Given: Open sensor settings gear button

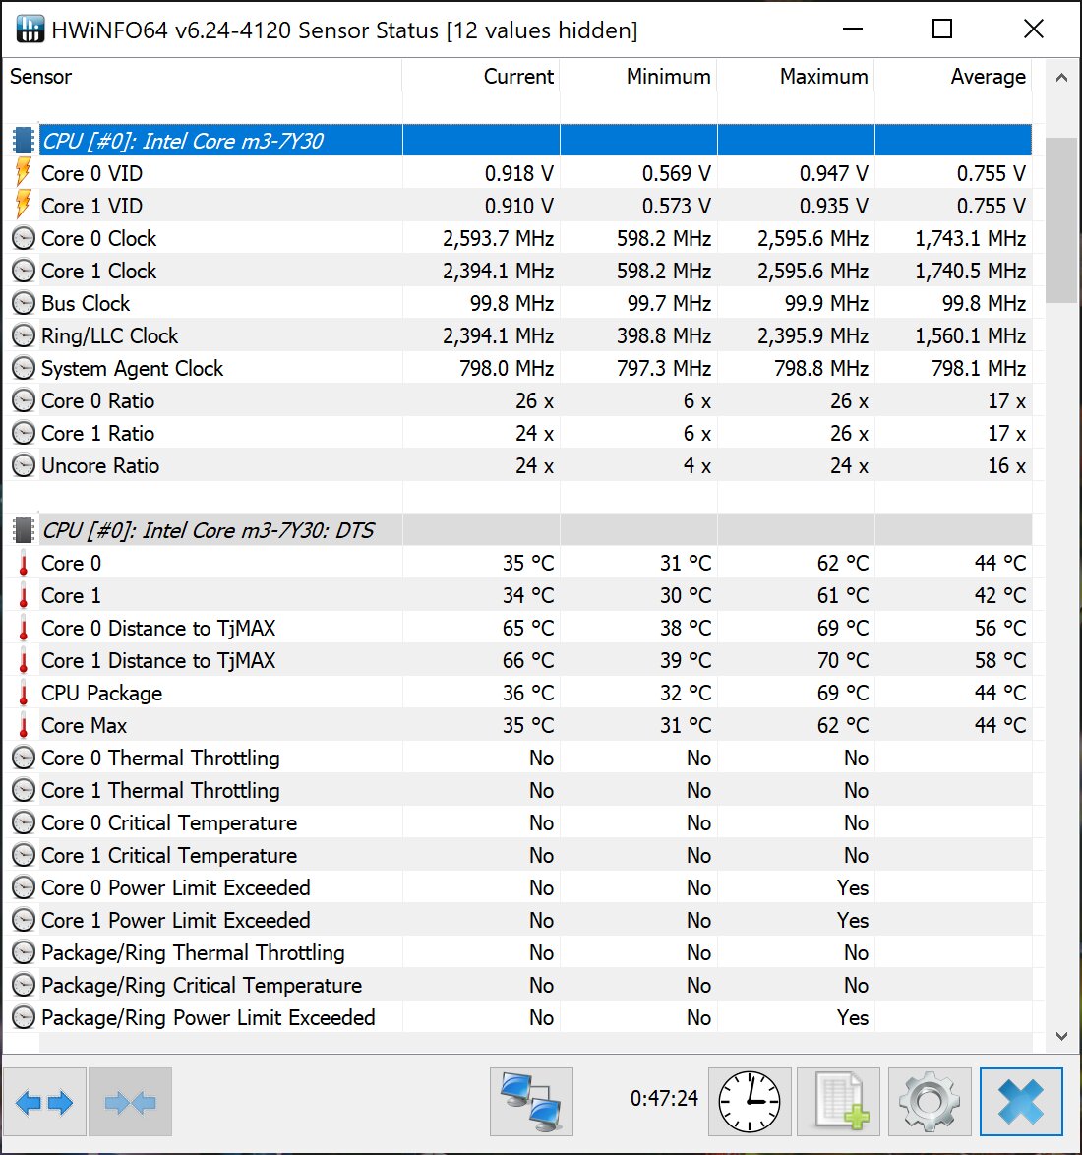Looking at the screenshot, I should [x=930, y=1102].
